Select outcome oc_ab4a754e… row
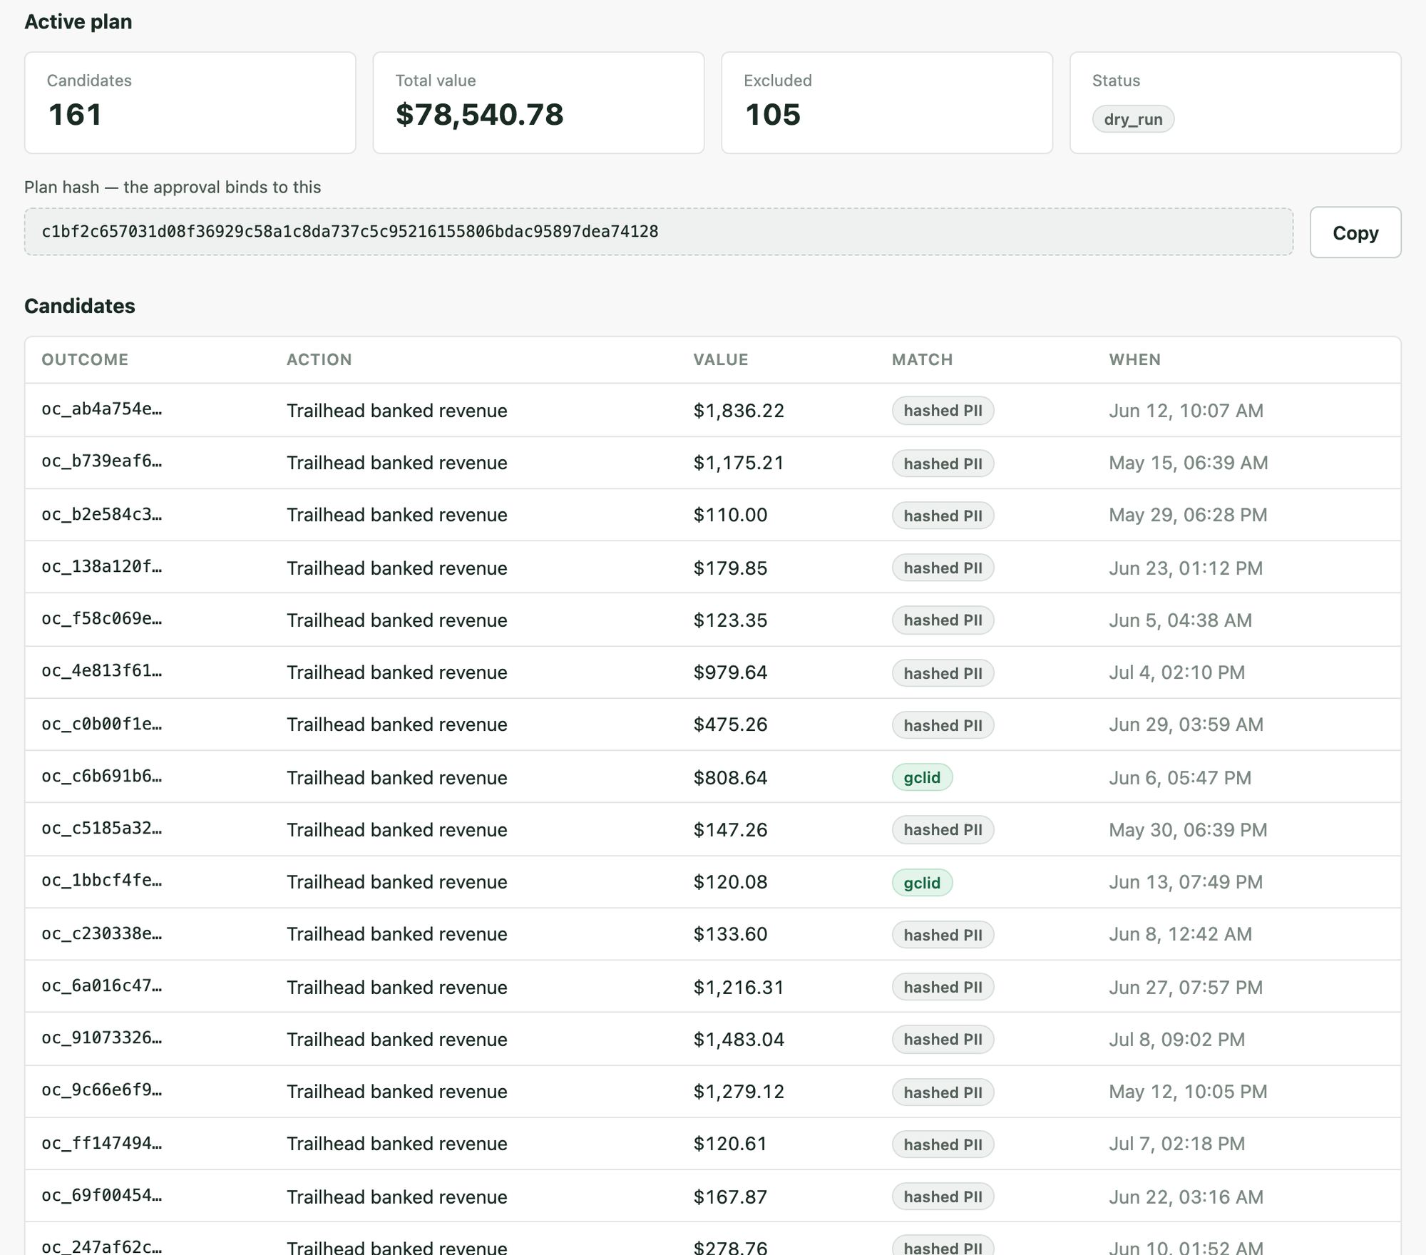The image size is (1426, 1255). (x=713, y=410)
